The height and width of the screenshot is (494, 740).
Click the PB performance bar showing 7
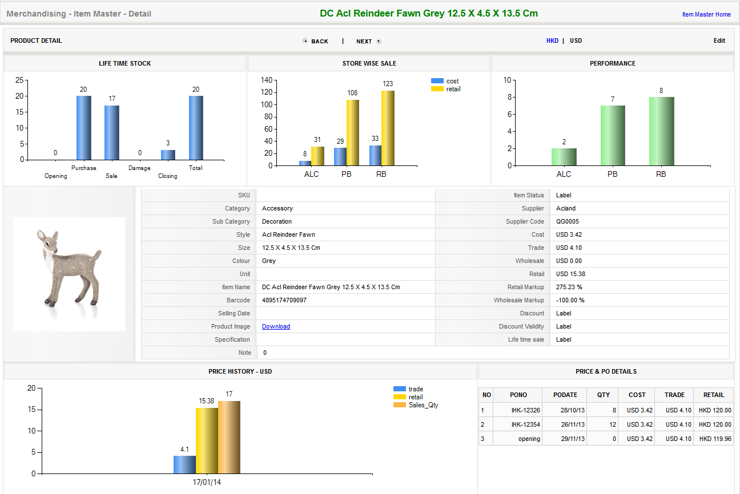click(x=613, y=136)
